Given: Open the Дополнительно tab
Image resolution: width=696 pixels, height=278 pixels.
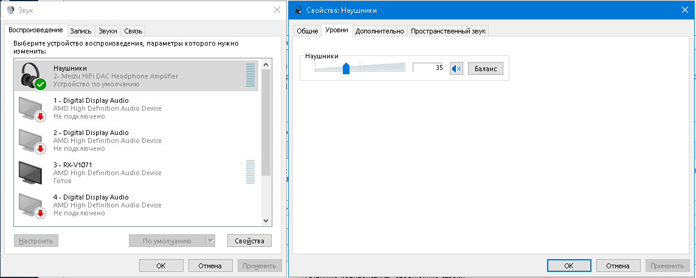Looking at the screenshot, I should [379, 30].
